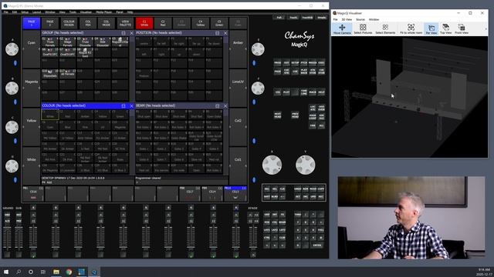The image size is (494, 277).
Task: Click the Magenta encoder soft button
Action: [32, 88]
